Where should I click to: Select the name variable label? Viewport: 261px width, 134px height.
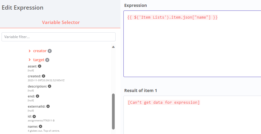coord(33,127)
